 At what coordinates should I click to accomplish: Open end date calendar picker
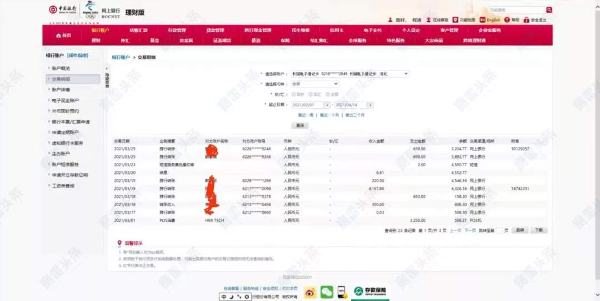370,105
